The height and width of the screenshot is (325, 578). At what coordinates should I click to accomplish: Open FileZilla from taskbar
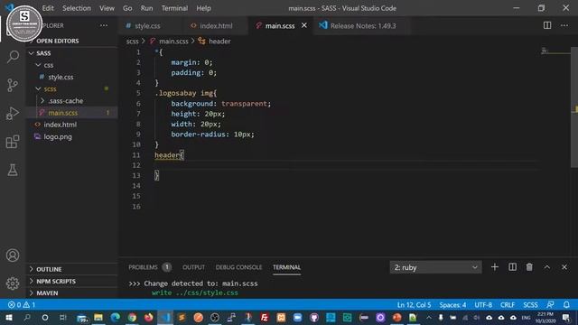click(x=265, y=317)
